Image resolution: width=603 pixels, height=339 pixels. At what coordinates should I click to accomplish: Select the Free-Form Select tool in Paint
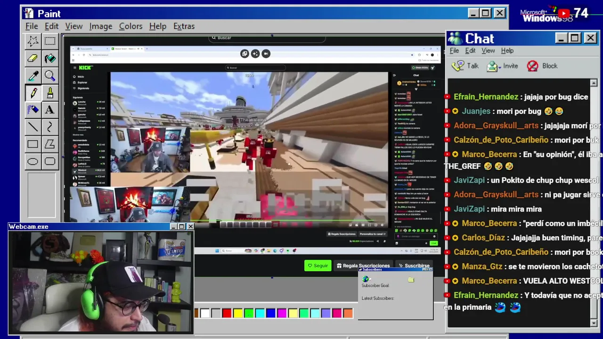point(33,41)
